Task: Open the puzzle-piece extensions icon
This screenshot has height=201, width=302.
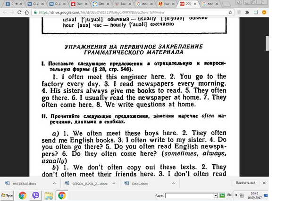Action: [x=247, y=12]
